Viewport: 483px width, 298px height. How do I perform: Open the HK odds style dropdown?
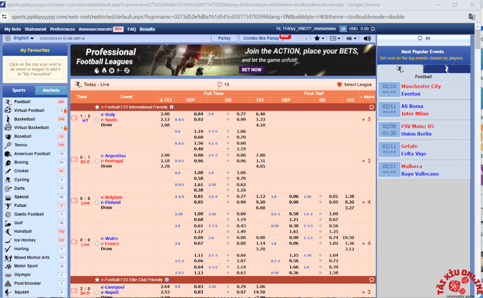[351, 38]
